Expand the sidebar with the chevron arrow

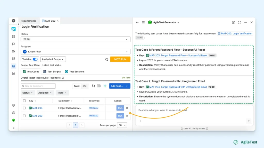pyautogui.click(x=19, y=24)
